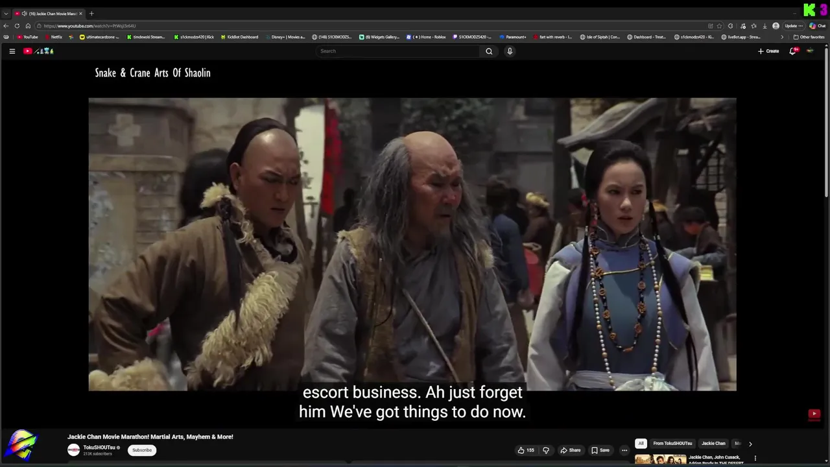Open the Other favorites folder
The width and height of the screenshot is (830, 467).
pyautogui.click(x=809, y=37)
